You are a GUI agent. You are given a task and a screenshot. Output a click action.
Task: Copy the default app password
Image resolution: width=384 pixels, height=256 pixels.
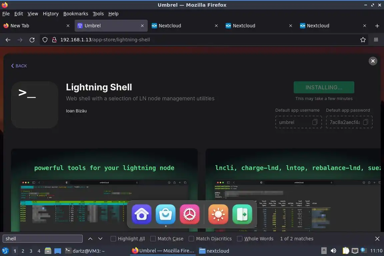pyautogui.click(x=365, y=122)
